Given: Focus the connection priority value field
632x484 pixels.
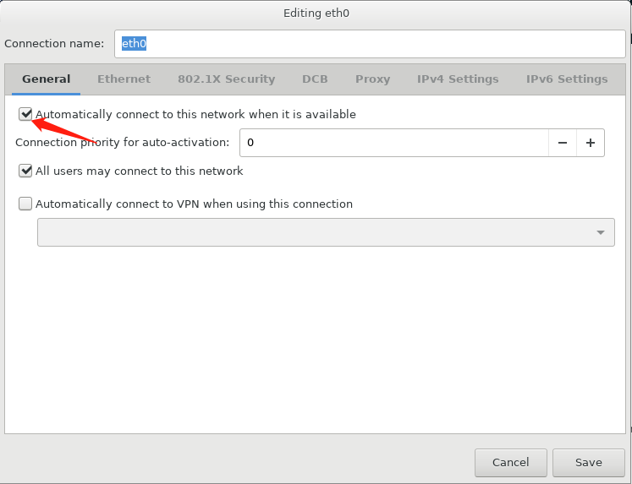Looking at the screenshot, I should pos(393,143).
